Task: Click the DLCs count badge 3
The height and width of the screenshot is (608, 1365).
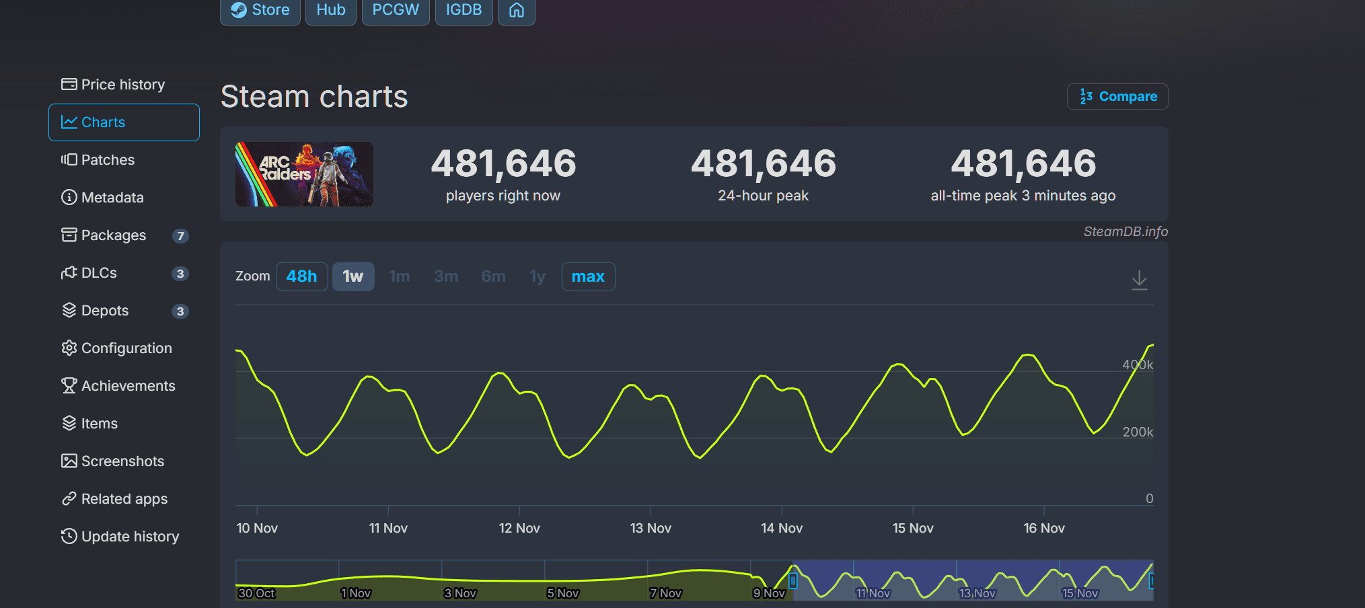Action: (180, 274)
